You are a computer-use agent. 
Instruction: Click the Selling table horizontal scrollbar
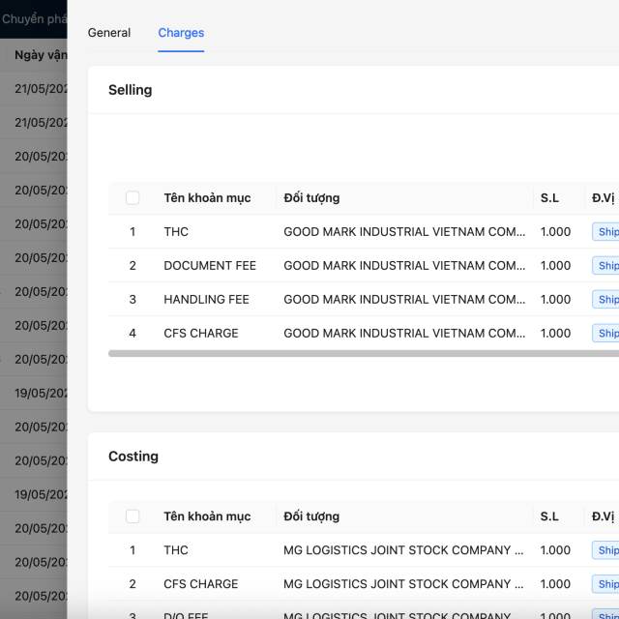pyautogui.click(x=364, y=353)
